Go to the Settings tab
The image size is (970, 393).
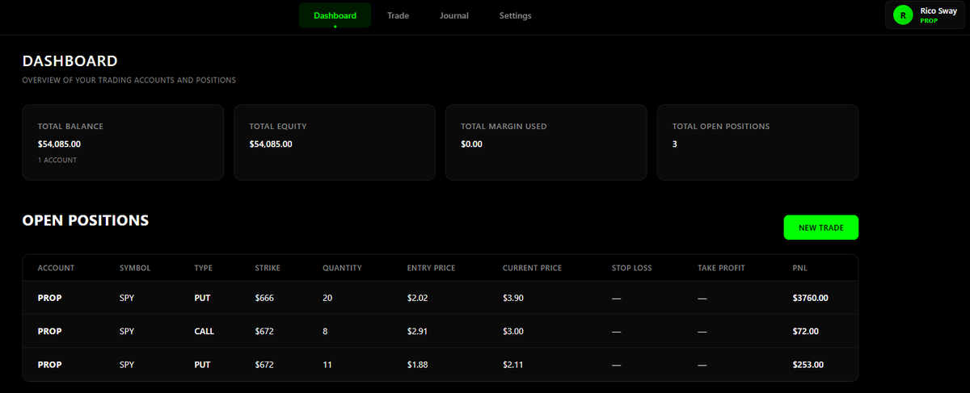click(516, 15)
